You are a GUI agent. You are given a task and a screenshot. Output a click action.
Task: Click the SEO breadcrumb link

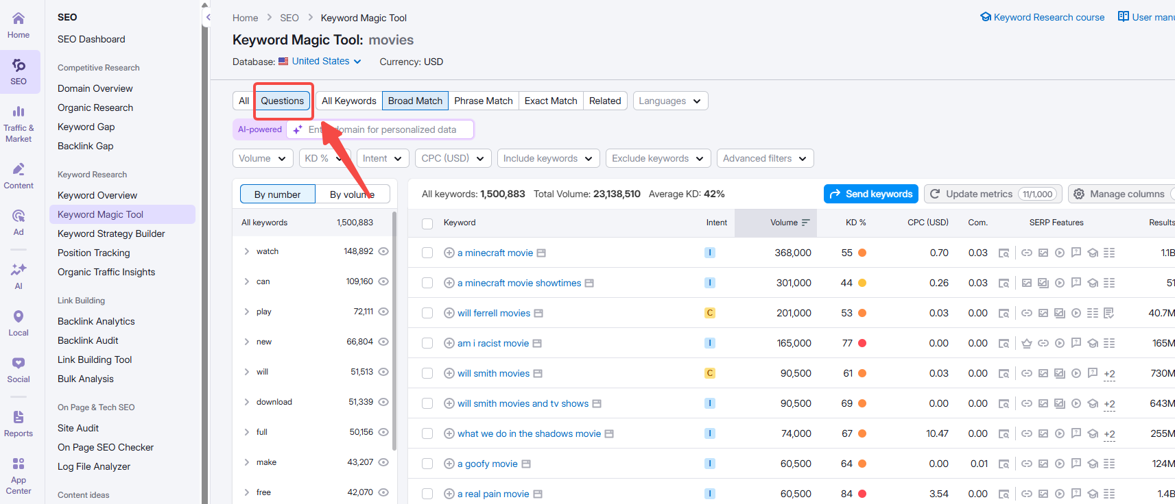point(289,18)
